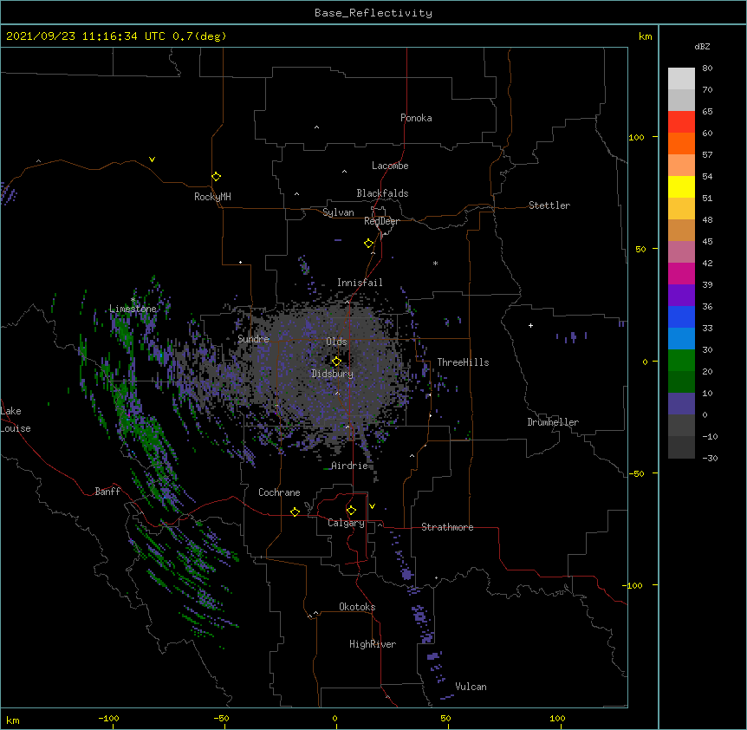The width and height of the screenshot is (747, 730).
Task: Click the Airdrie label
Action: click(350, 466)
